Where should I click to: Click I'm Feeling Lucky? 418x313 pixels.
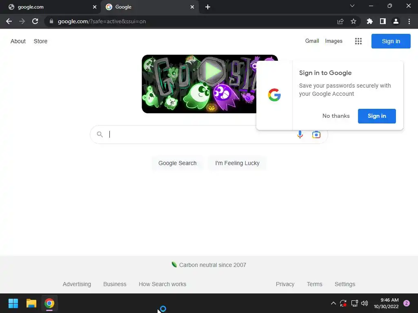coord(237,163)
